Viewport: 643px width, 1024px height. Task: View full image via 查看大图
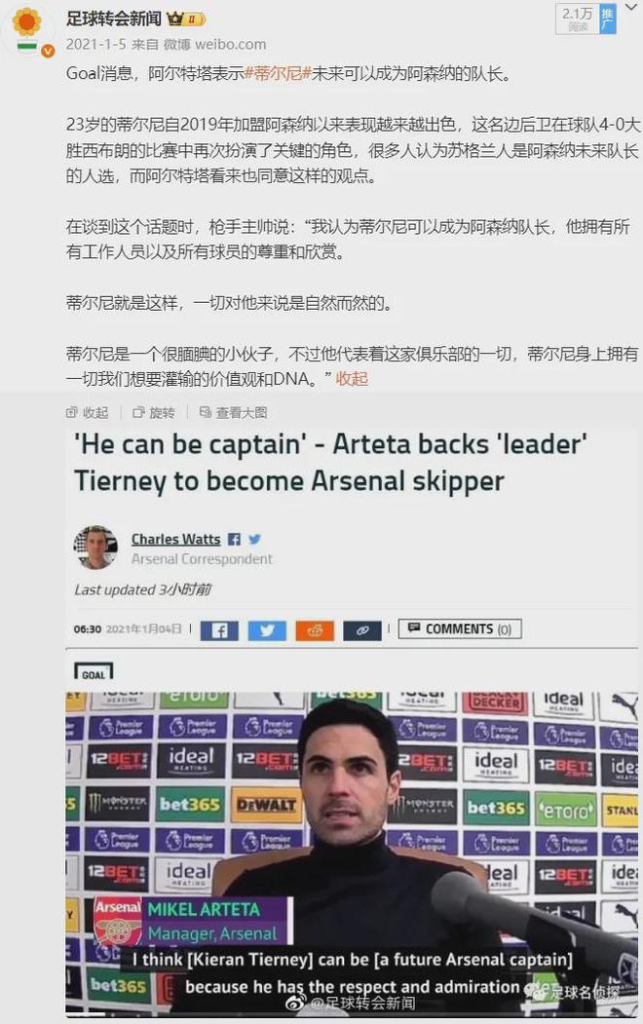(x=233, y=413)
